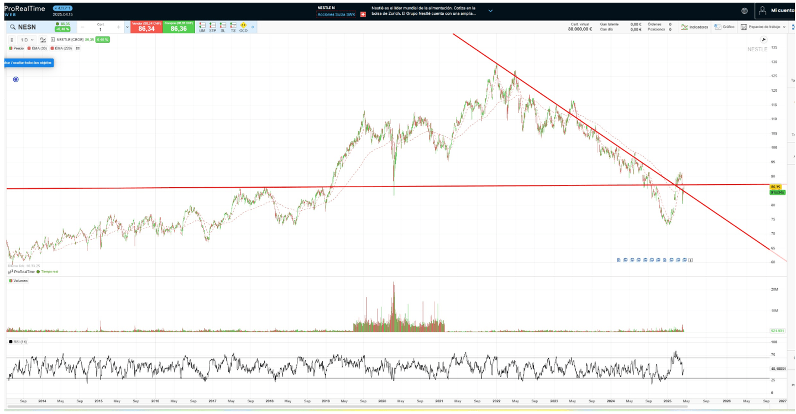Screen dimensions: 796x414
Task: Click the green Comprar 86,36 button
Action: click(179, 27)
